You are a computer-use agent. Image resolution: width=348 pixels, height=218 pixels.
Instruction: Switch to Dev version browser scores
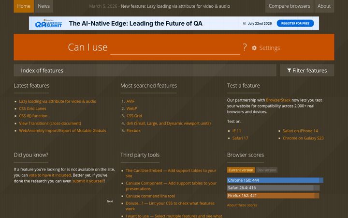tap(266, 170)
